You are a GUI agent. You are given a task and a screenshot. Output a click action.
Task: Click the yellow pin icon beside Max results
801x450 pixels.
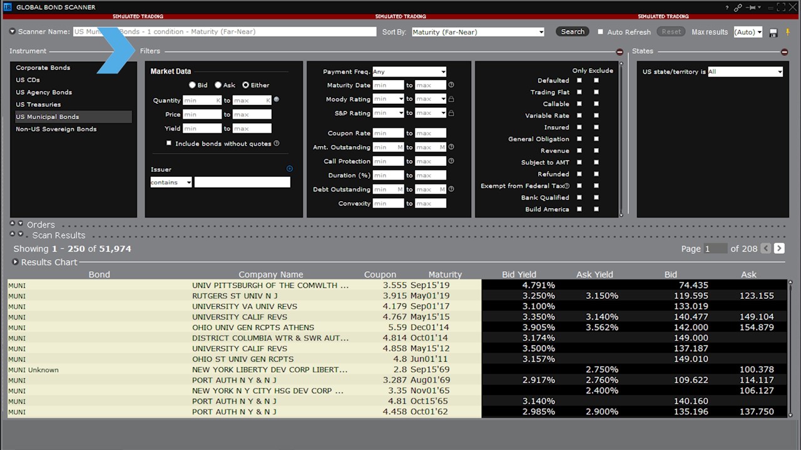click(788, 32)
